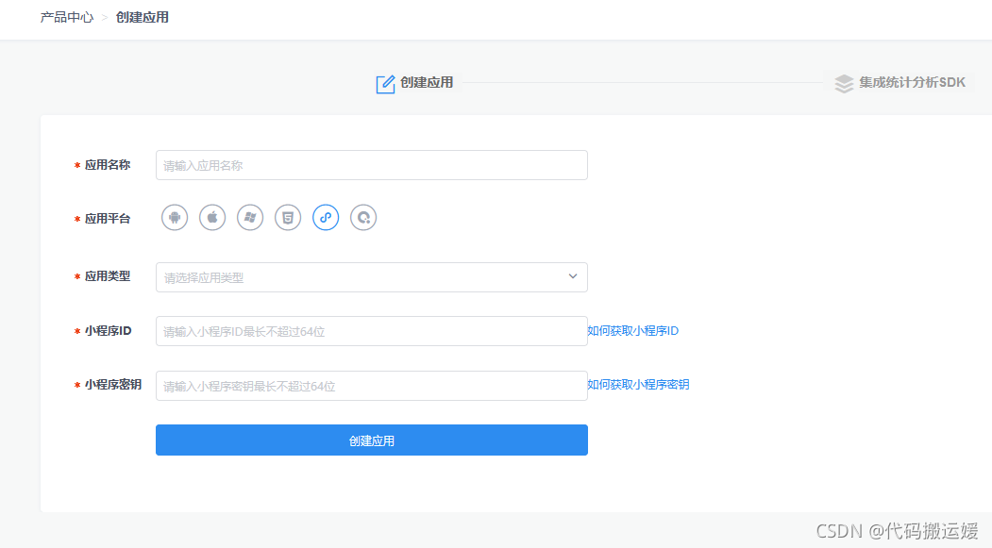992x548 pixels.
Task: Open 如何获取小程序密钥 help link
Action: click(x=638, y=384)
